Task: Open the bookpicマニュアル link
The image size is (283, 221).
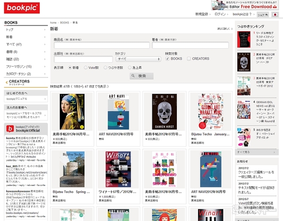Action: tap(26, 99)
